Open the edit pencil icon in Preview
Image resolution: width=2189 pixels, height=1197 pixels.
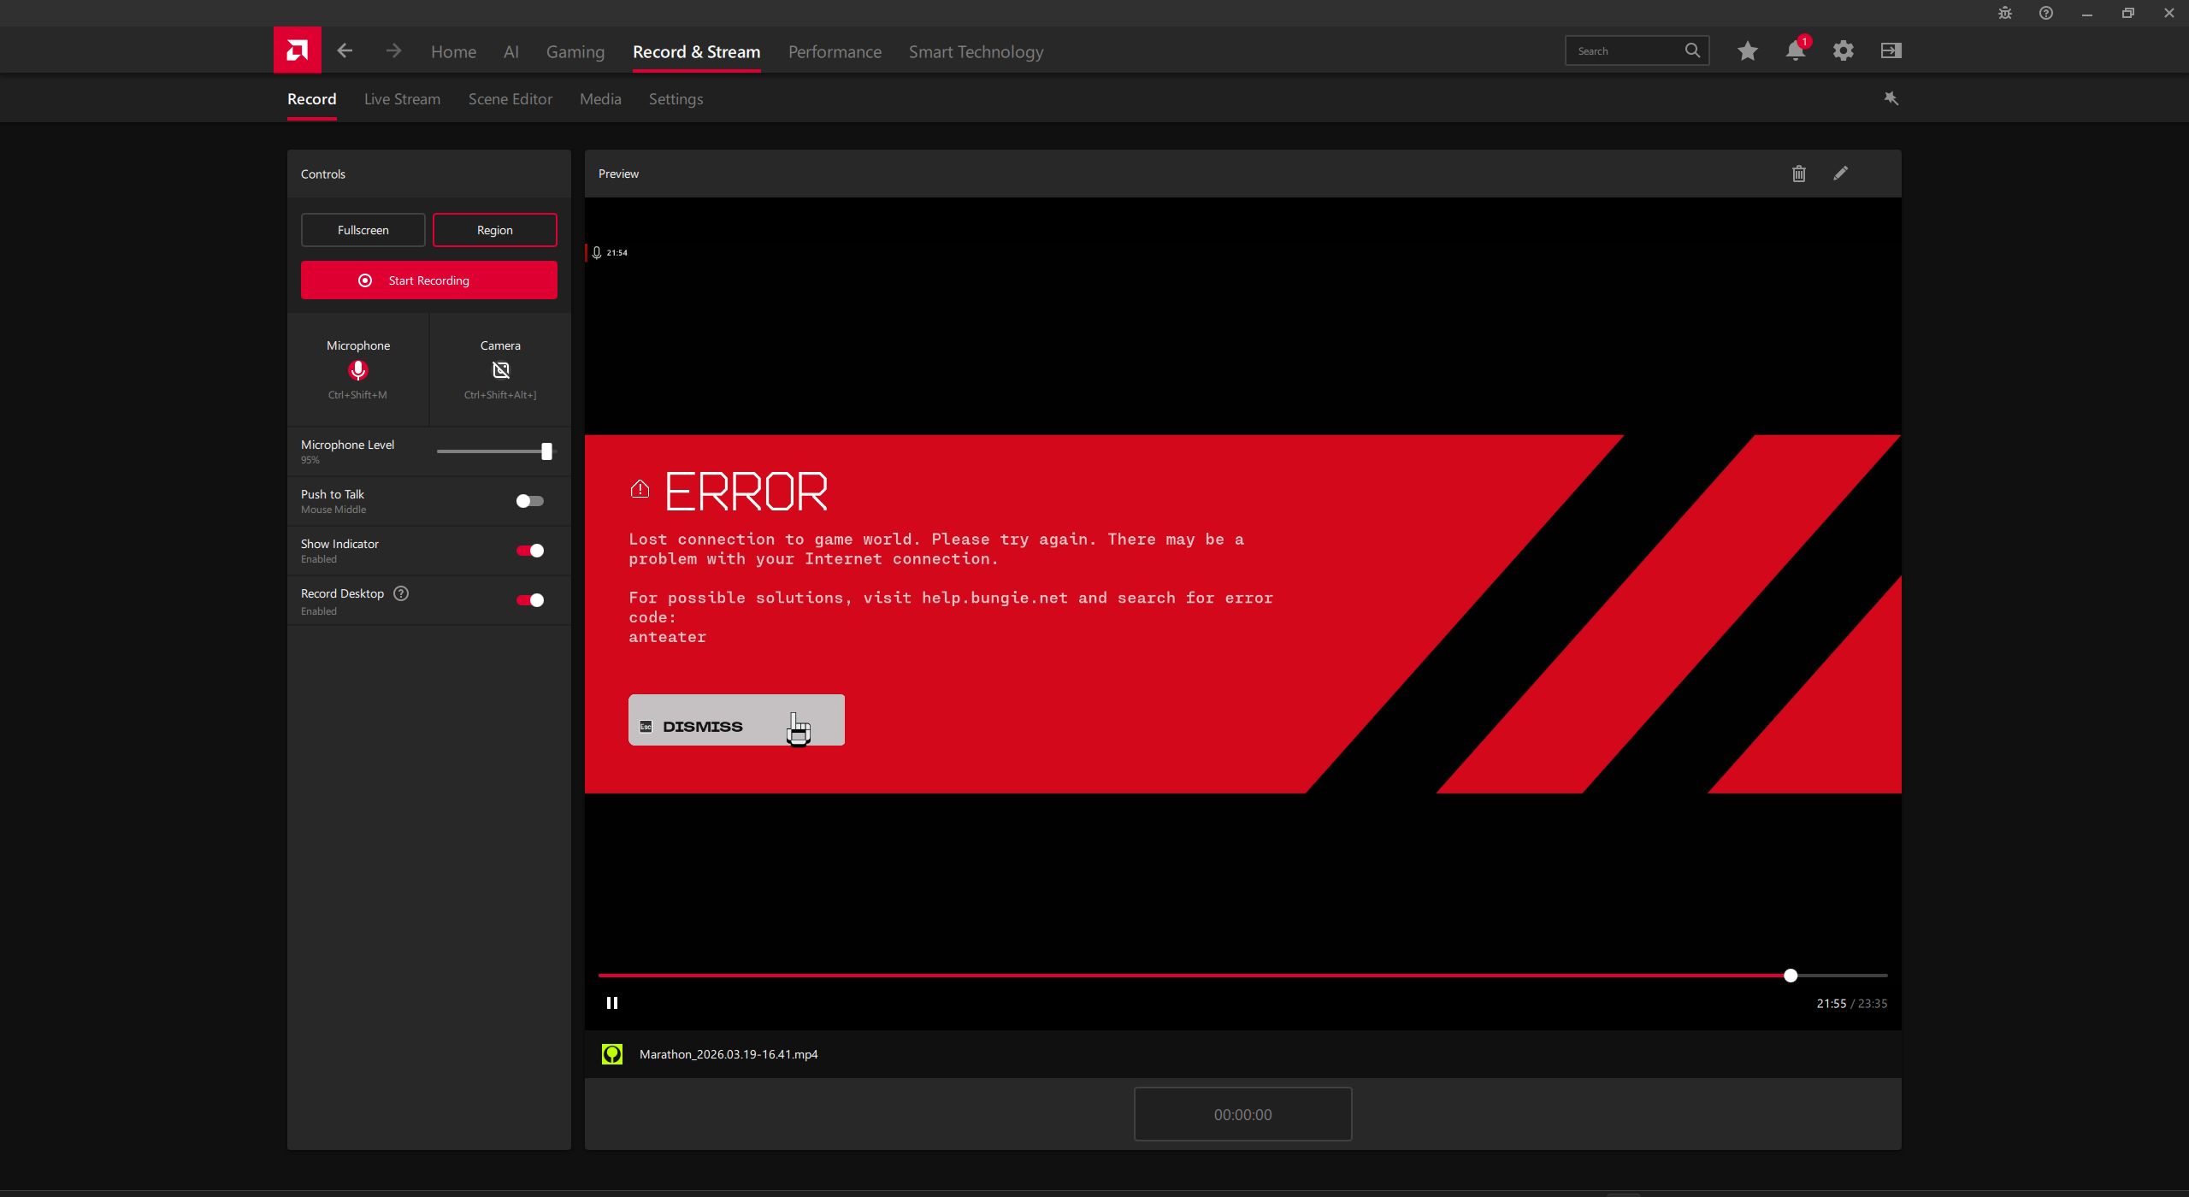coord(1840,174)
